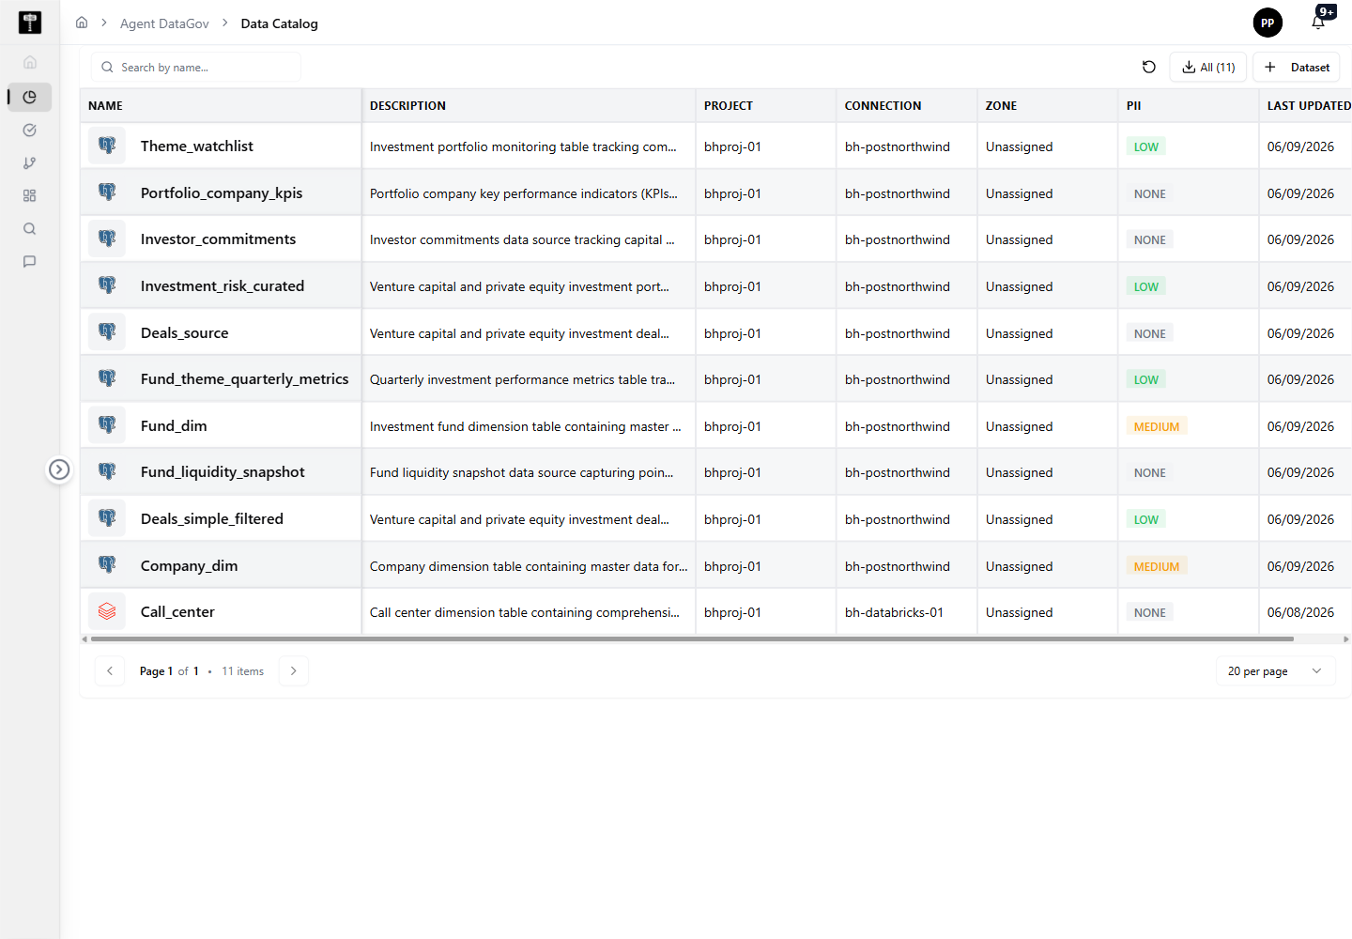This screenshot has height=939, width=1352.
Task: Open the Investor_commitments dataset
Action: click(x=218, y=239)
